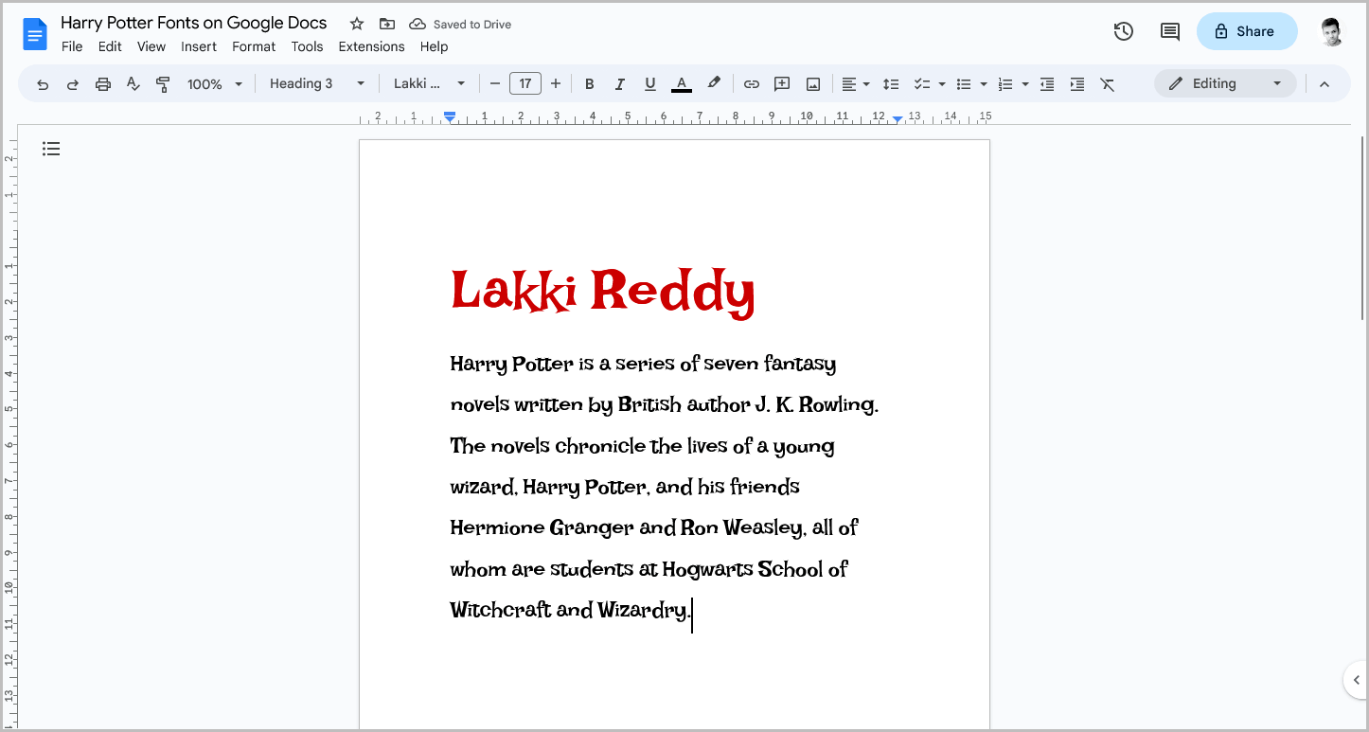Image resolution: width=1369 pixels, height=732 pixels.
Task: Click the document title field
Action: pos(193,22)
